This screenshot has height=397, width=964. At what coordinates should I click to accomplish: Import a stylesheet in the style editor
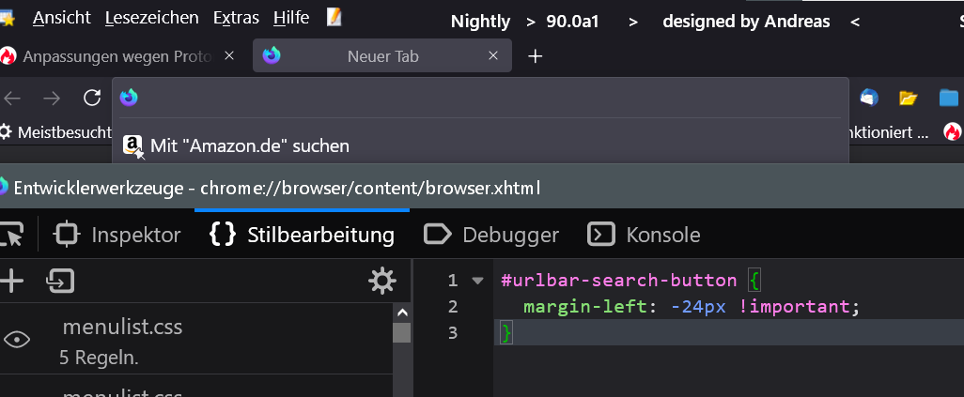point(62,281)
